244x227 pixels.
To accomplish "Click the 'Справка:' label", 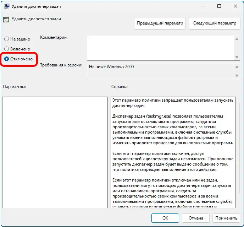I will pyautogui.click(x=120, y=87).
